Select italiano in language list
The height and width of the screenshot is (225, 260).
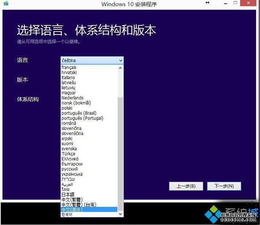[89, 78]
